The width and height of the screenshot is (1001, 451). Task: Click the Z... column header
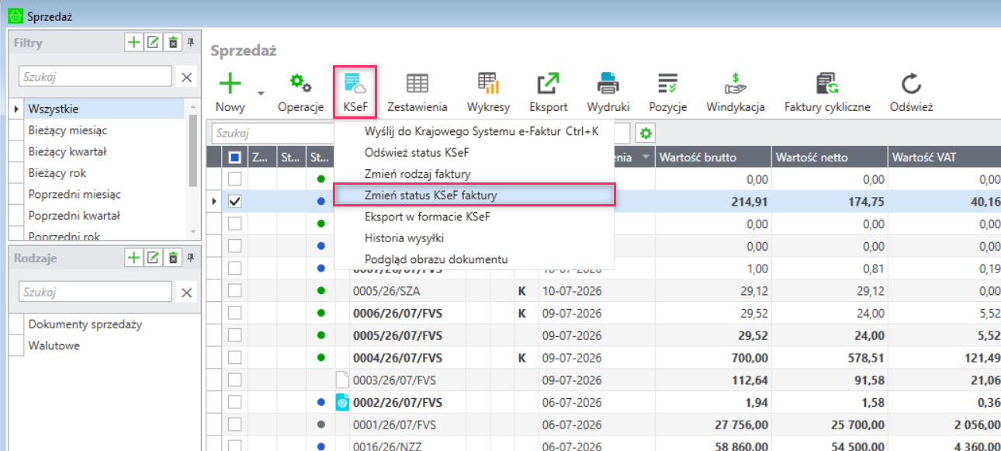point(262,158)
